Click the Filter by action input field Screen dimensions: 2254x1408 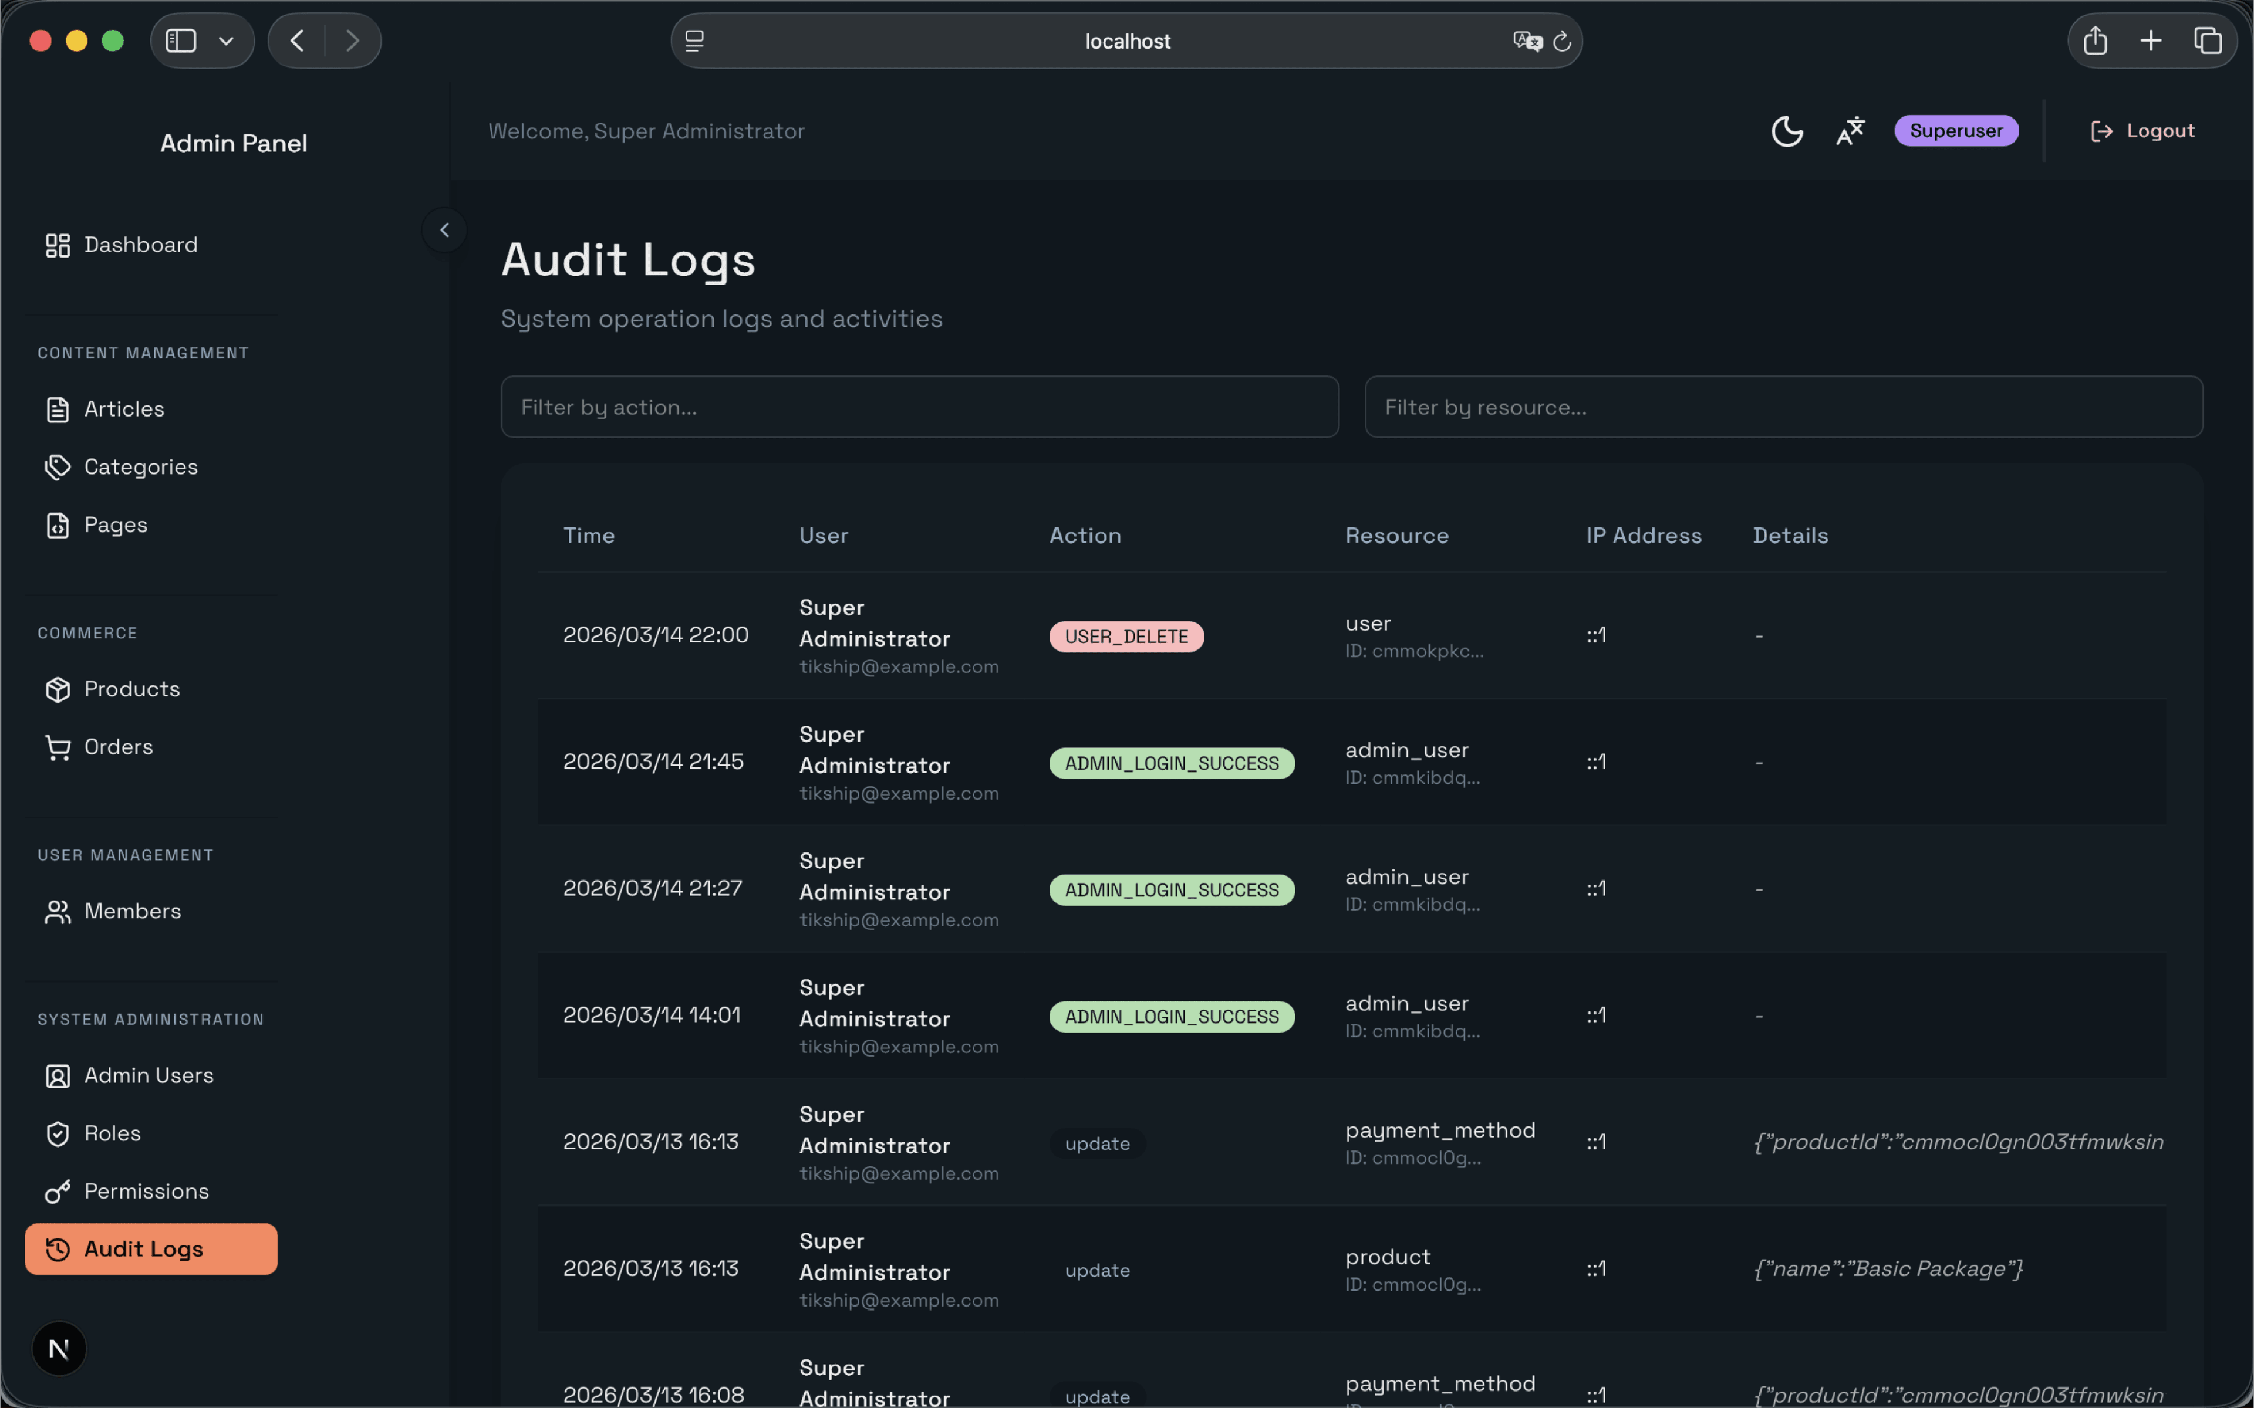point(919,407)
